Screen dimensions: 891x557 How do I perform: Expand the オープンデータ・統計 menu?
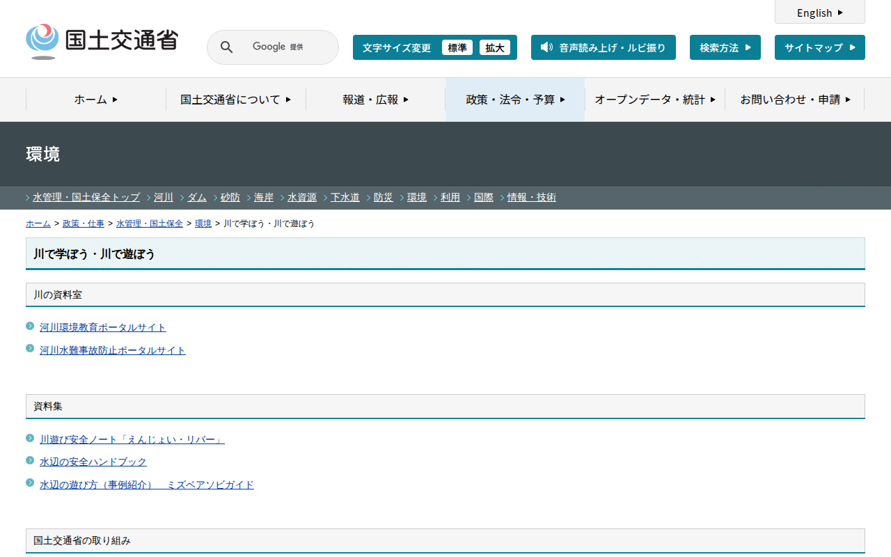tap(654, 100)
